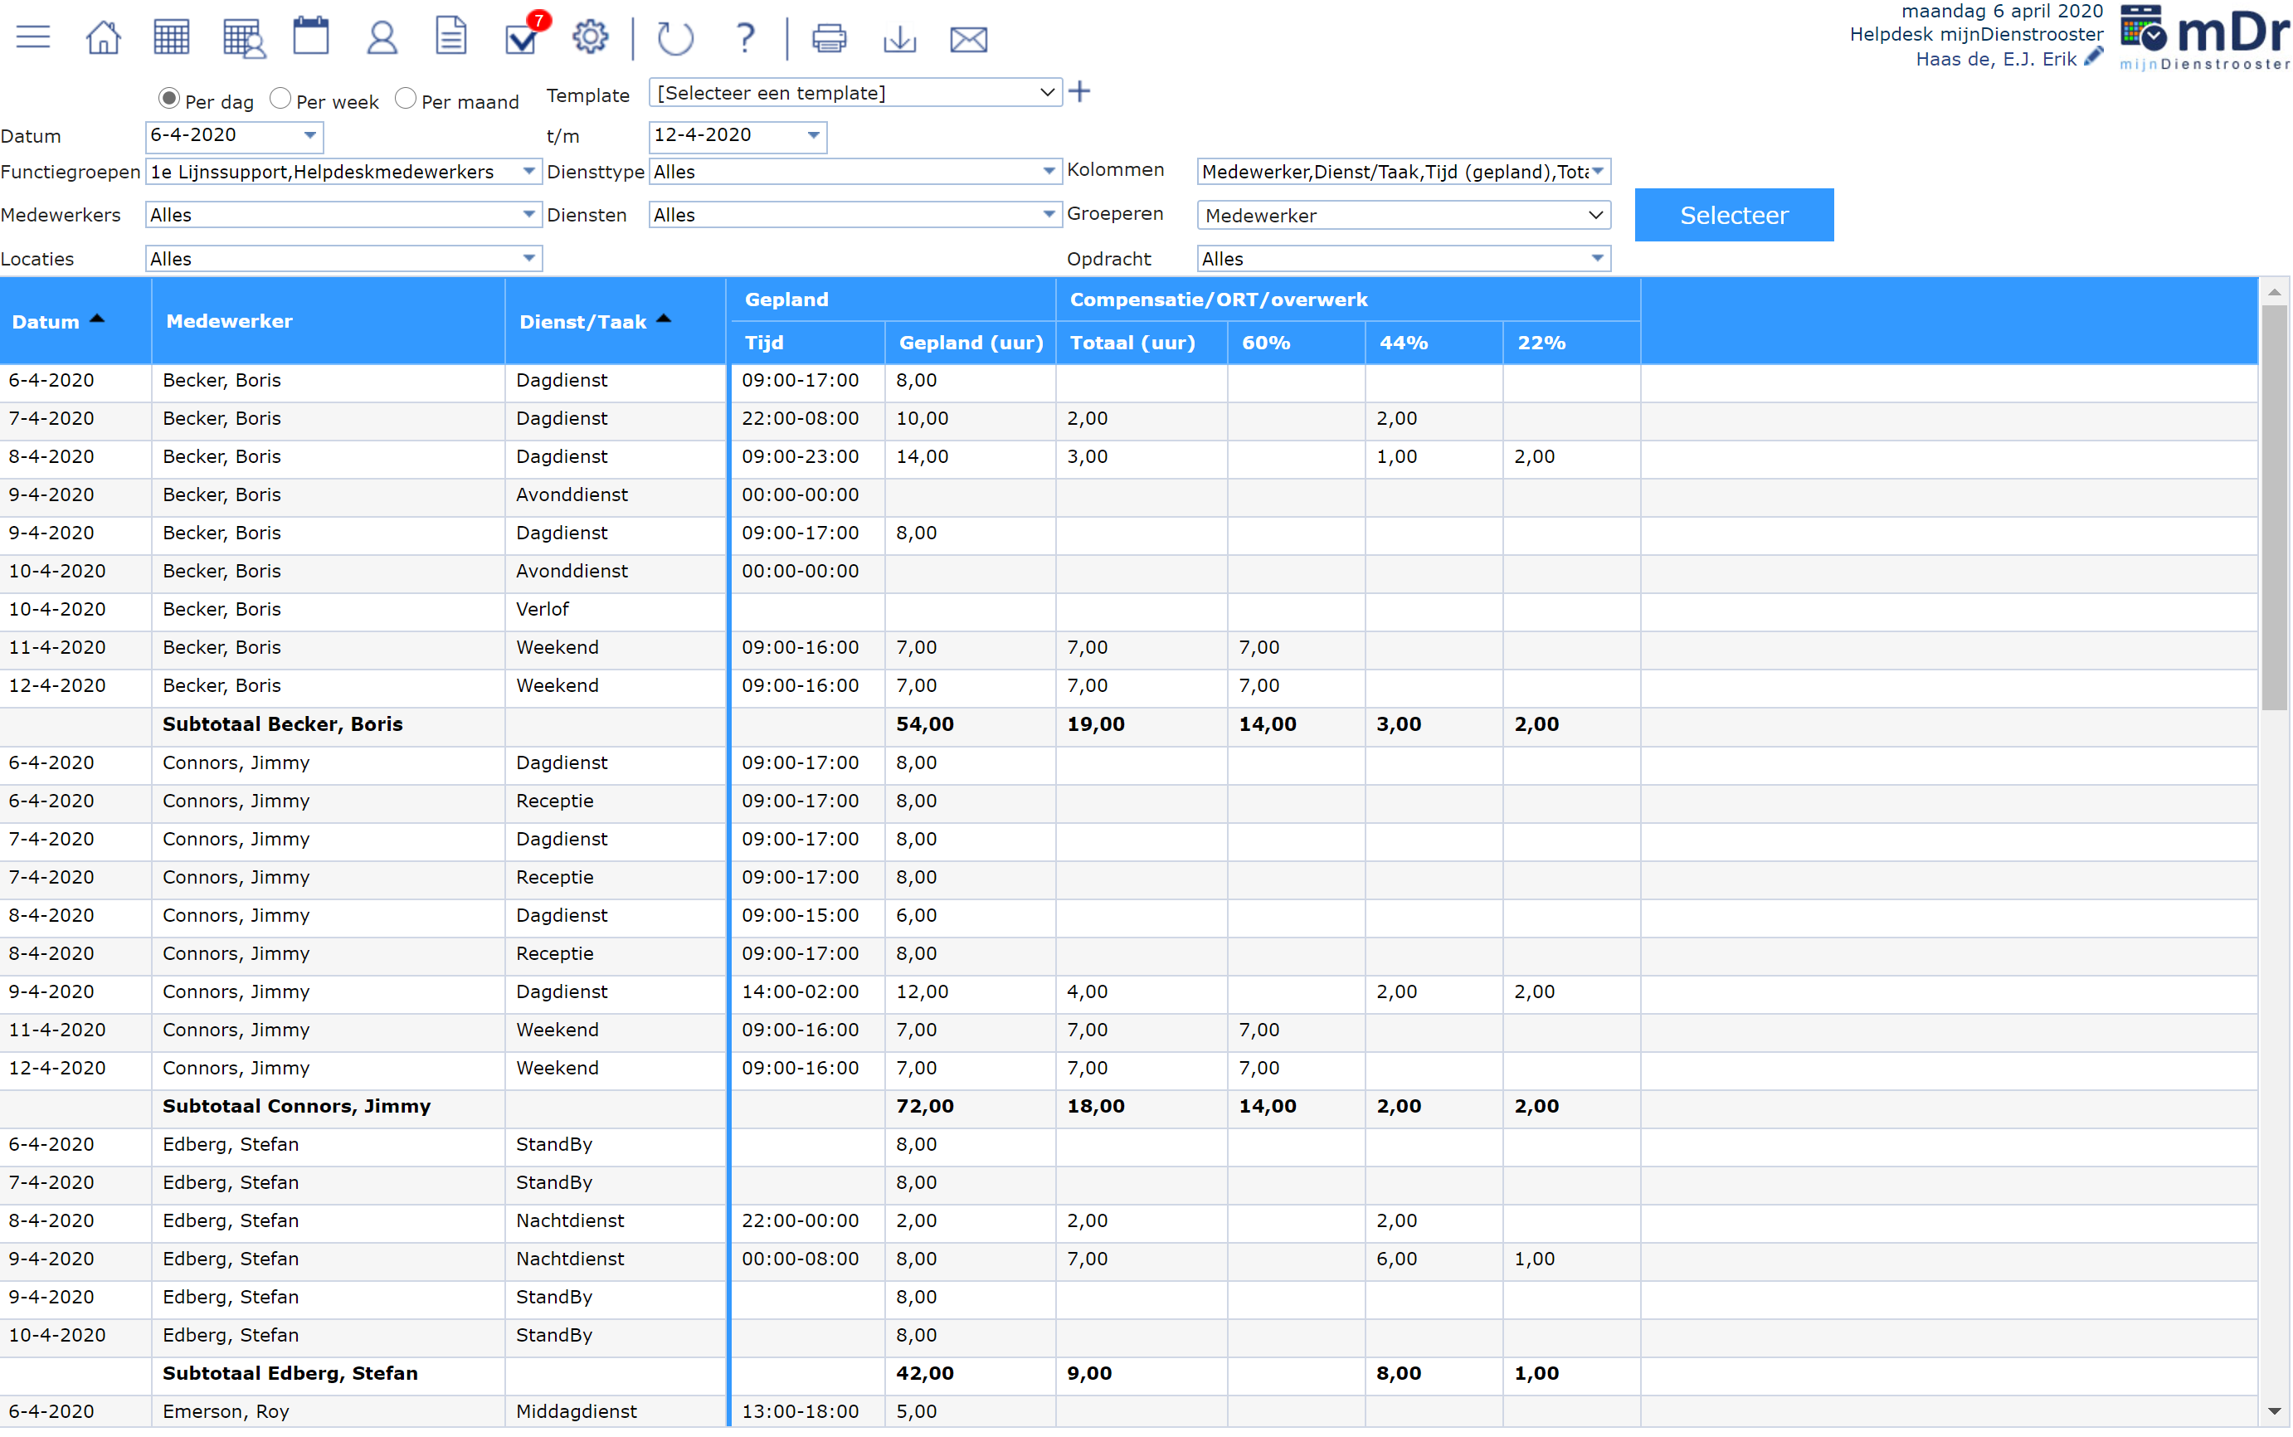Open the Template dropdown
The width and height of the screenshot is (2293, 1437).
click(x=855, y=92)
